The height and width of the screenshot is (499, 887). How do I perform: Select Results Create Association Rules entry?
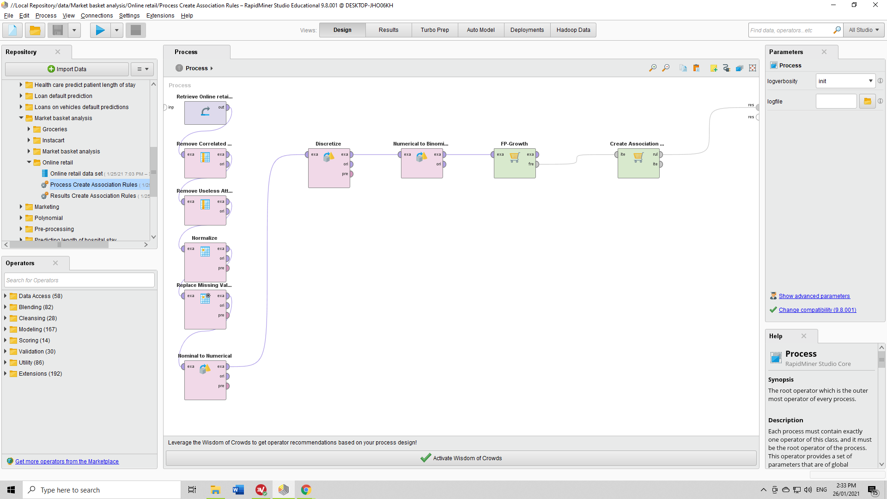tap(93, 196)
